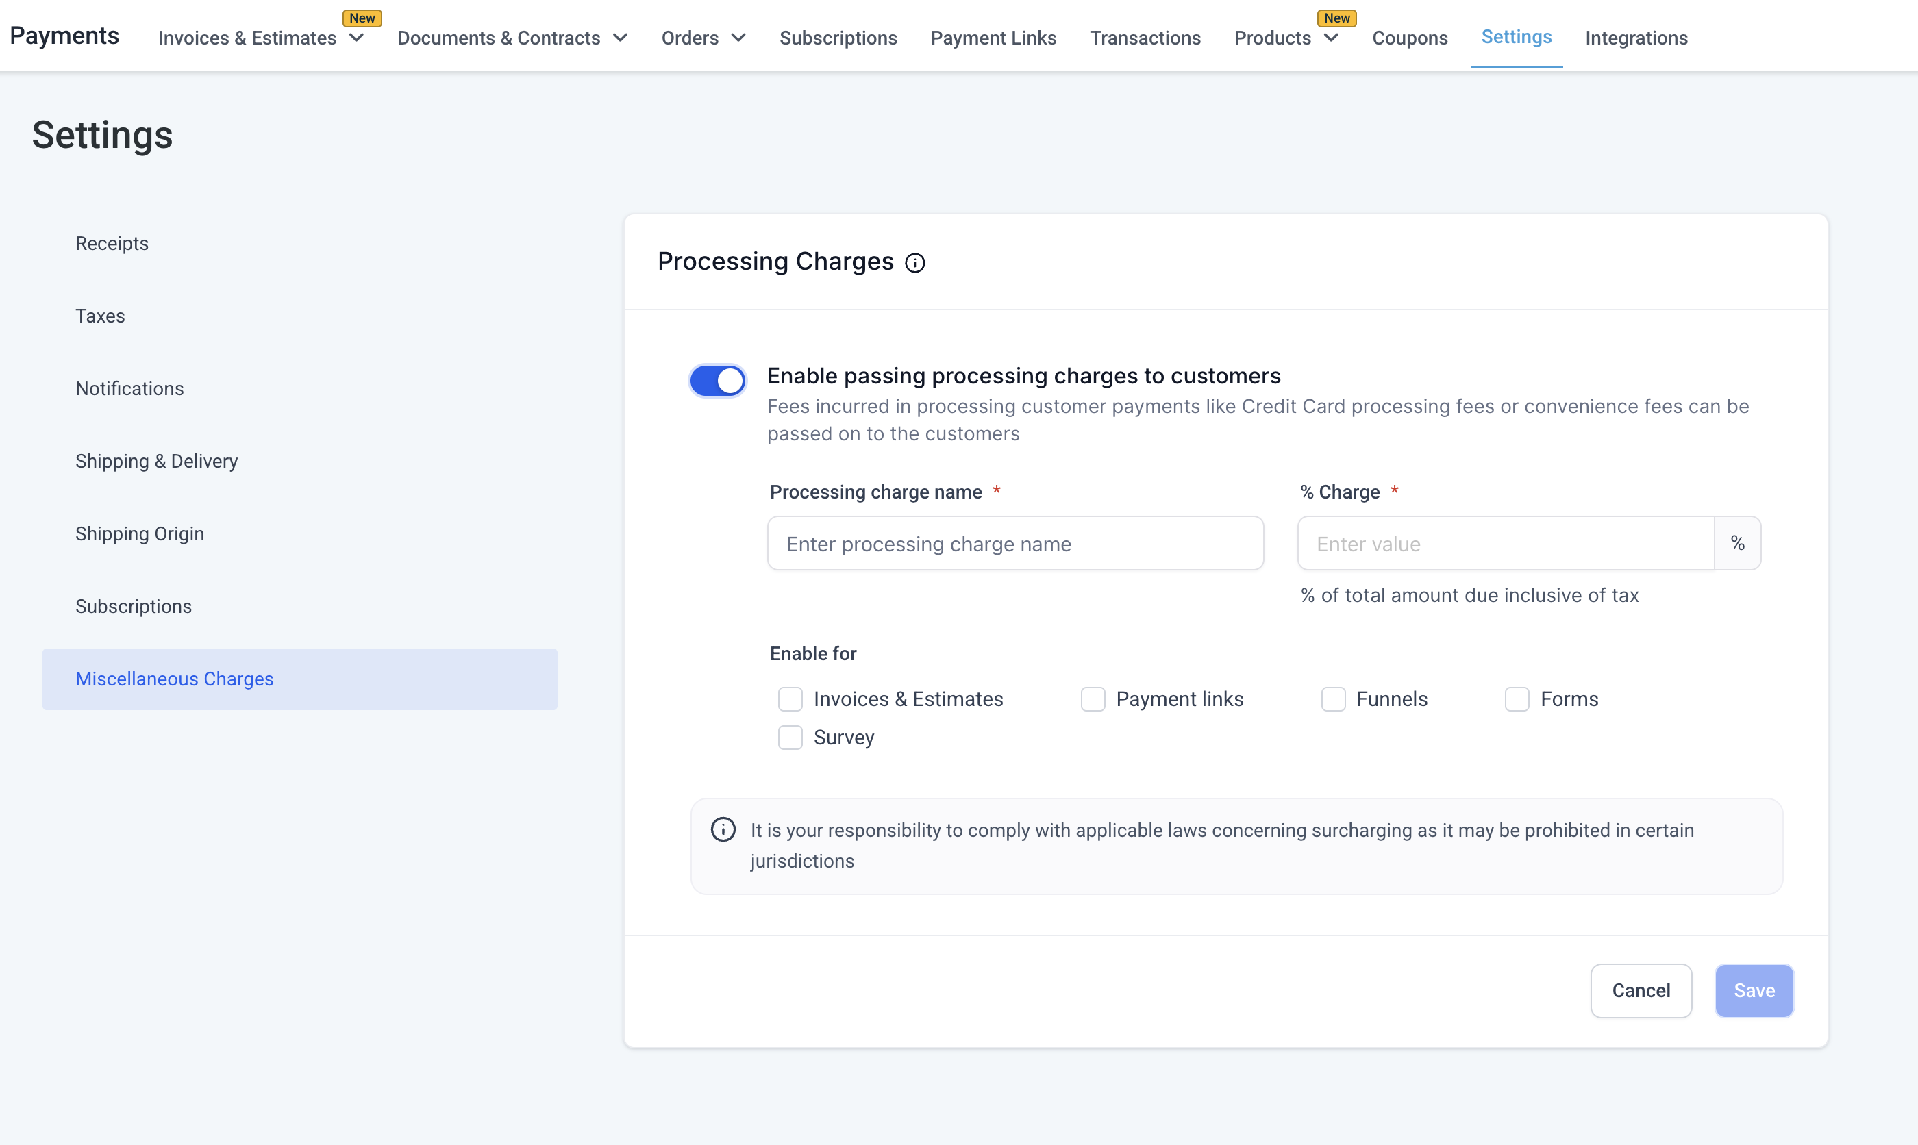Disable passing processing charges toggle

pos(717,380)
